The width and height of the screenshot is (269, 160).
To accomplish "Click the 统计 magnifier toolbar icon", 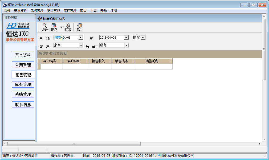I will coord(44,26).
